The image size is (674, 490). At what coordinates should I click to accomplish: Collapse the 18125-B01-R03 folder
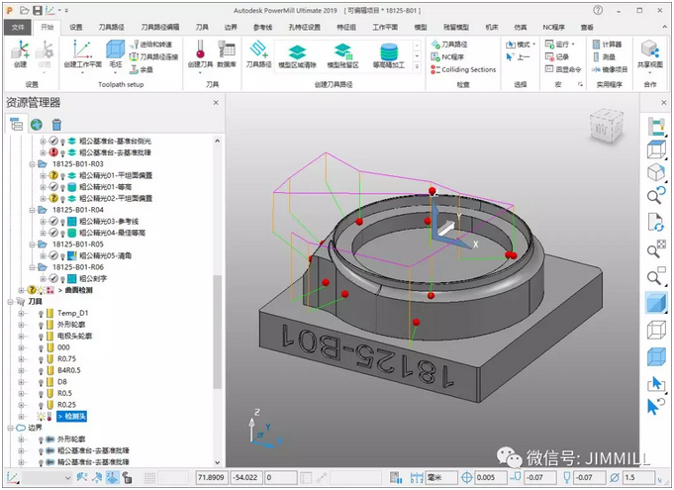(x=33, y=164)
